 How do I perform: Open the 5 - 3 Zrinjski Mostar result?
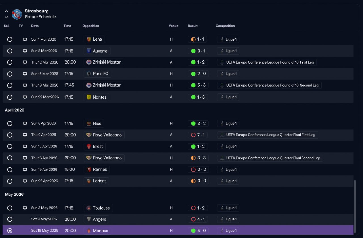pos(198,85)
